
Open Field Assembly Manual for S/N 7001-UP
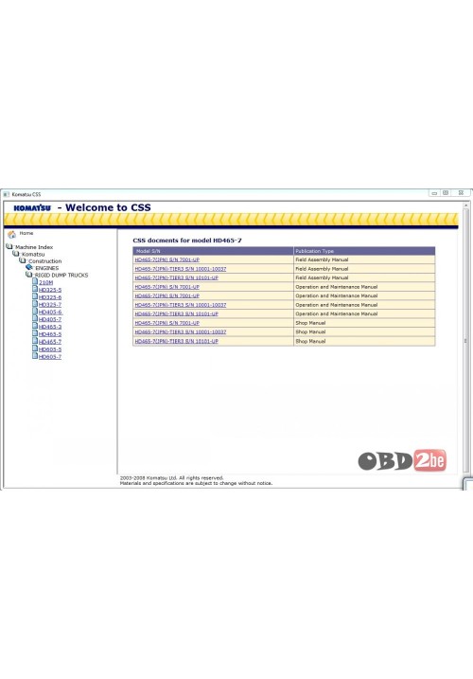(167, 259)
